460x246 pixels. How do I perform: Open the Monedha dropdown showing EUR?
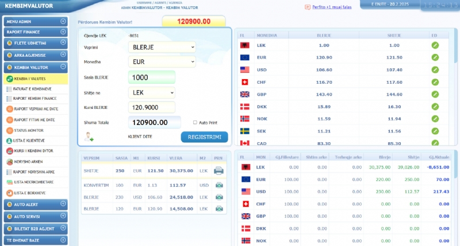[162, 62]
